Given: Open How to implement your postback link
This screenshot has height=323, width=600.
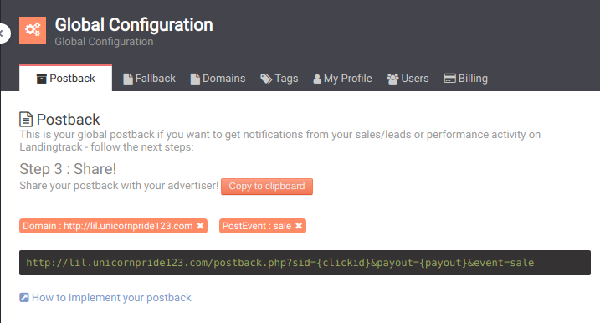Looking at the screenshot, I should 111,297.
